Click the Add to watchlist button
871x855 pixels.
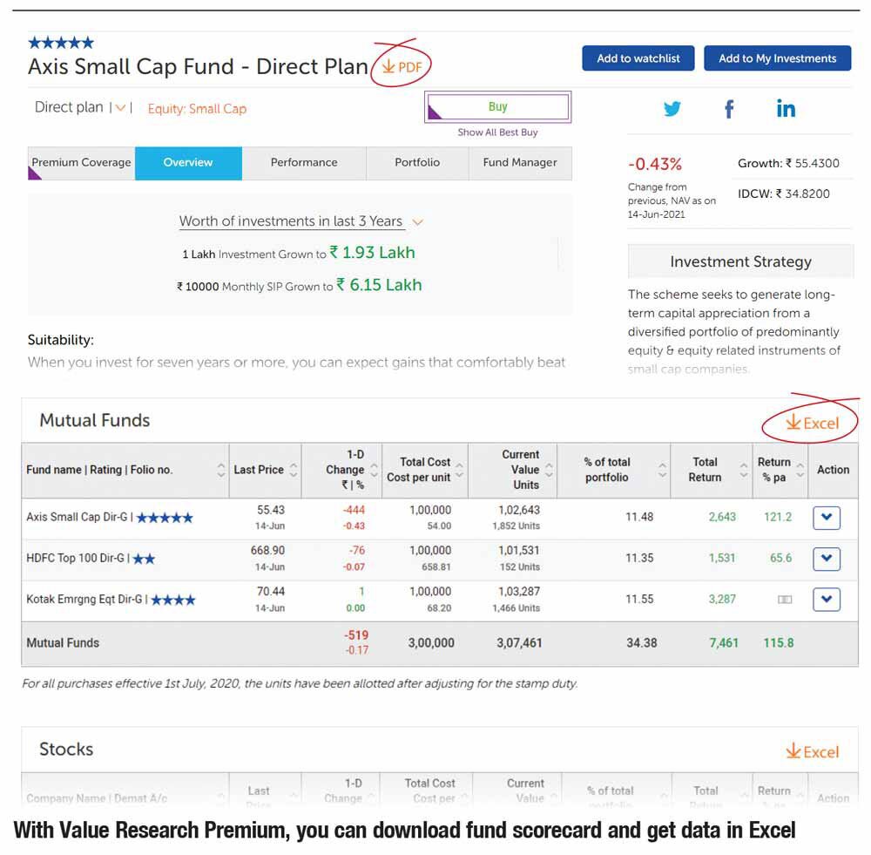point(638,58)
